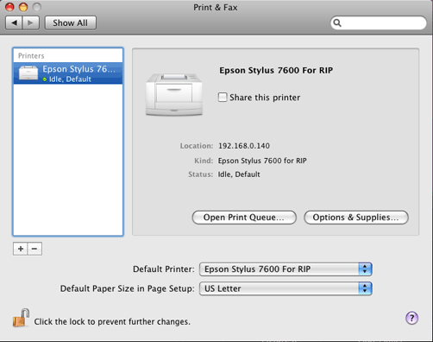
Task: Click the small printer icon in list
Action: coord(28,73)
